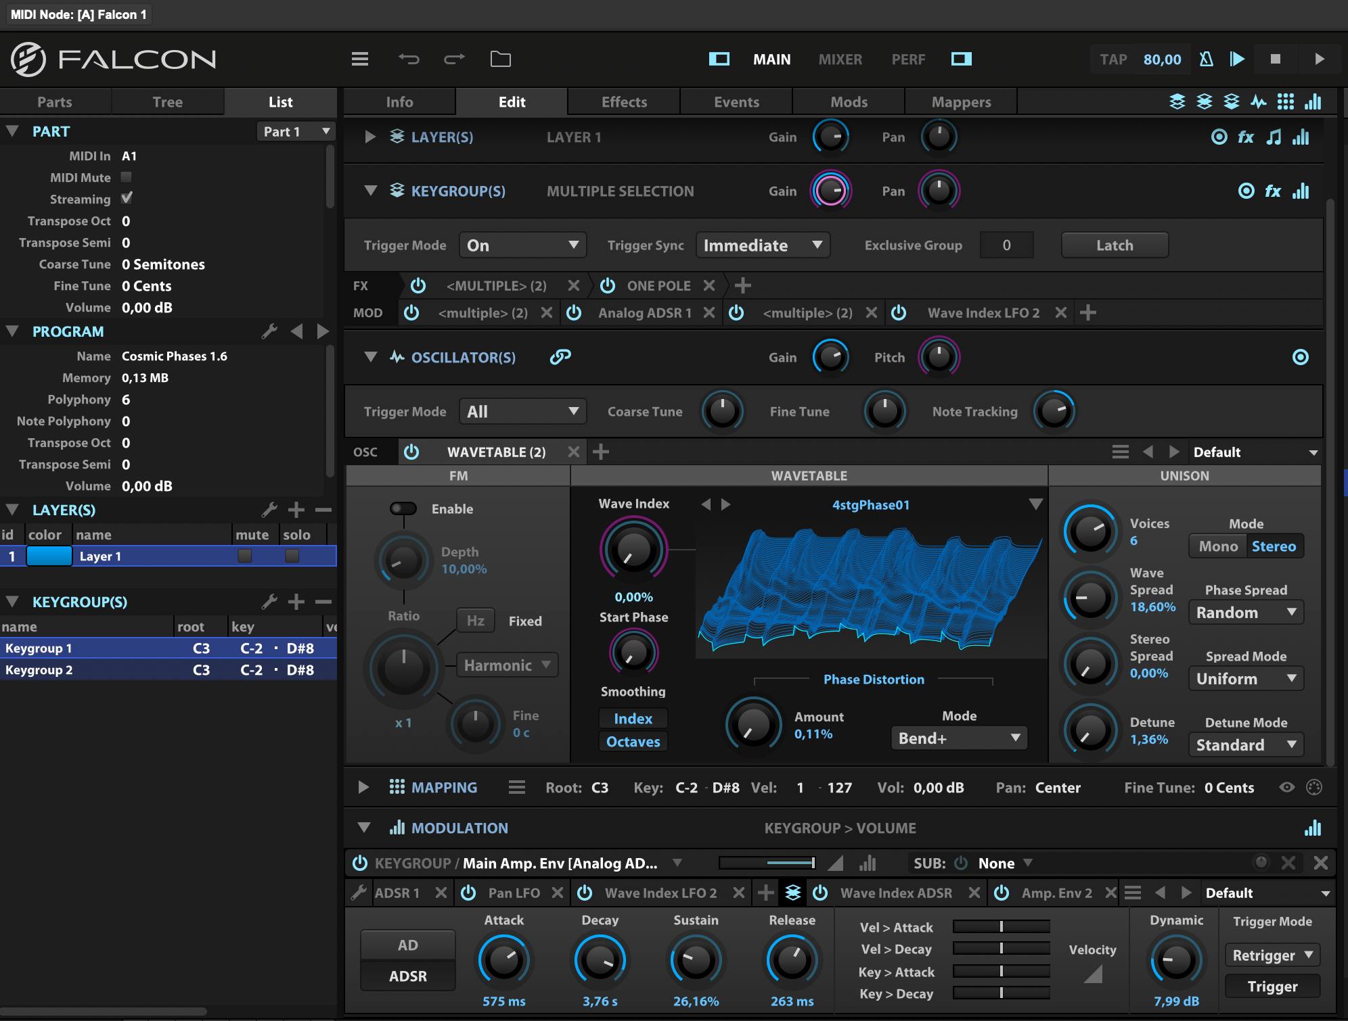
Task: Click the oscillator waveform view icon in tab bar
Action: (x=1259, y=102)
